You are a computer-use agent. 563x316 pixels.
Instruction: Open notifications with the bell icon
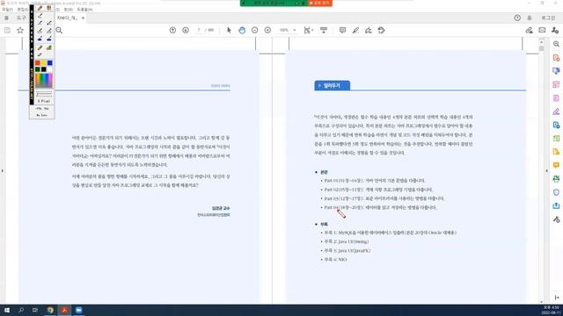[530, 18]
